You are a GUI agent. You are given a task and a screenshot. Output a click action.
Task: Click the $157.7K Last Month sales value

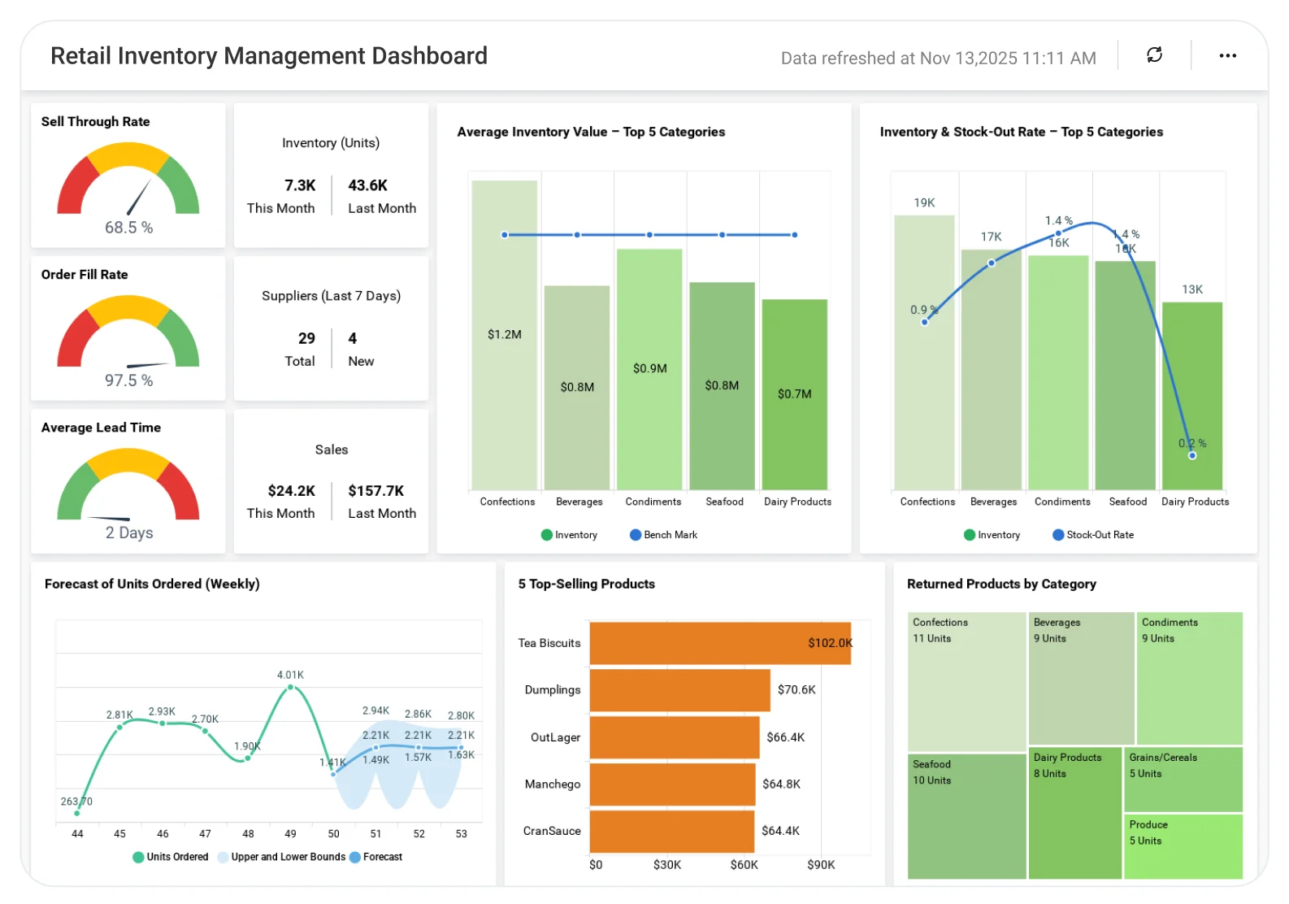376,491
